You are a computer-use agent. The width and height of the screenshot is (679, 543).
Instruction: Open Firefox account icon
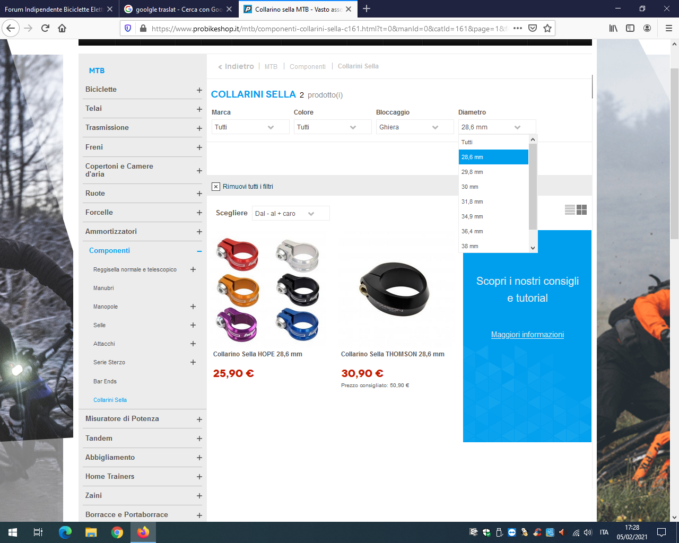(x=647, y=28)
